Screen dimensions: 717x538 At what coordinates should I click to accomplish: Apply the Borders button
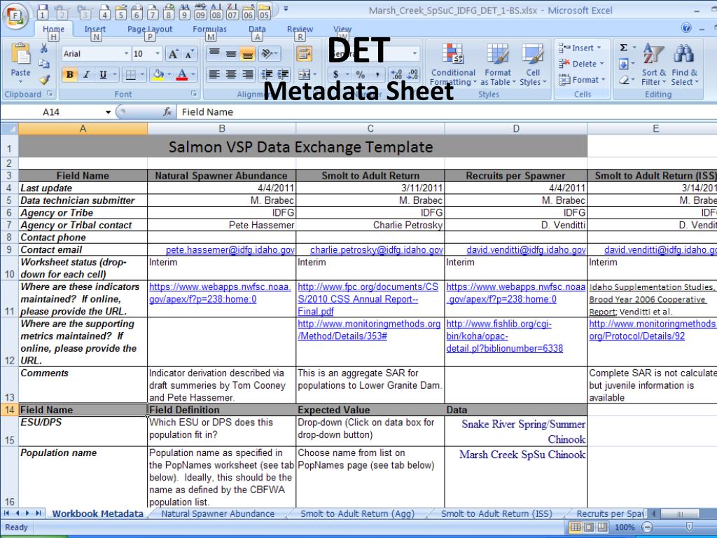130,74
